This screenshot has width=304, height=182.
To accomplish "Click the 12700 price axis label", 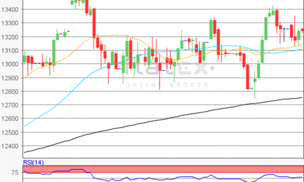I will 10,105.
